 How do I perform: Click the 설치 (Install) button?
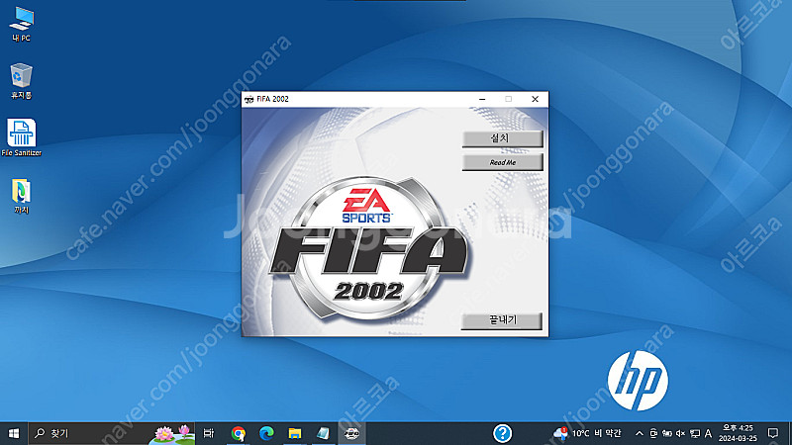coord(503,138)
